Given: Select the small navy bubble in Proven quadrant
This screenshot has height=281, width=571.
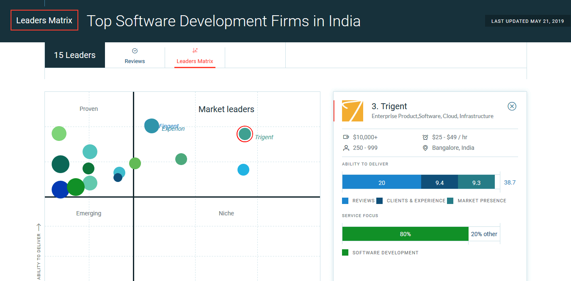Looking at the screenshot, I should [x=118, y=178].
